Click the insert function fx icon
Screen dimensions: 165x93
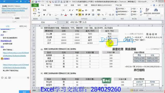point(67,22)
